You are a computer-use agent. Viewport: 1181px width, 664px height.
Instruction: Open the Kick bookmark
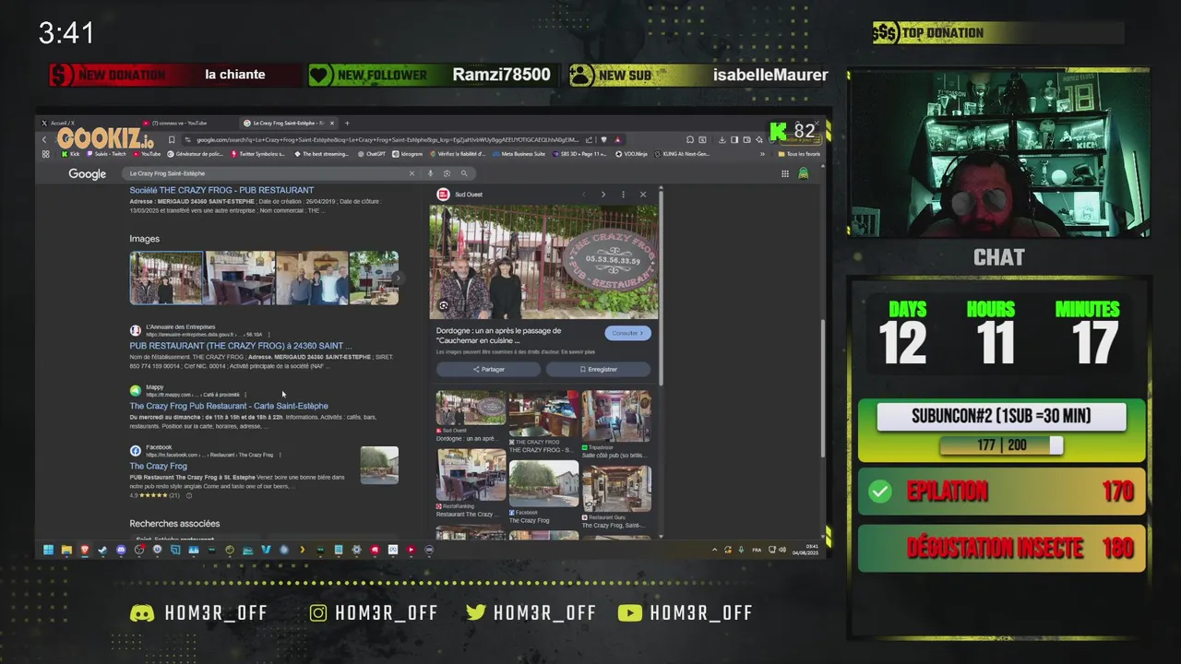click(70, 154)
